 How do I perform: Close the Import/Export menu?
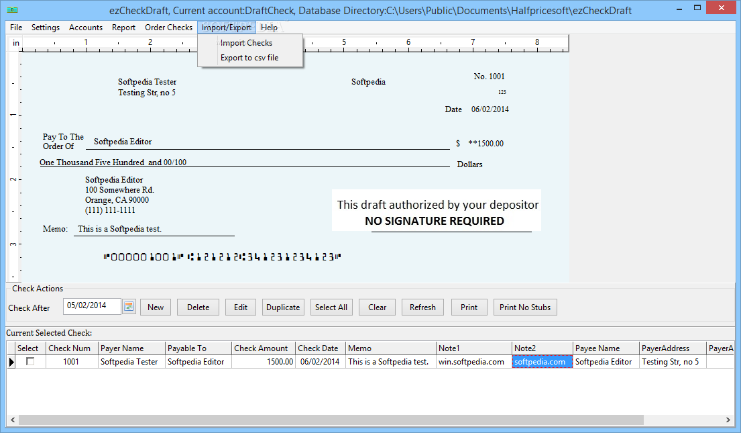click(227, 28)
